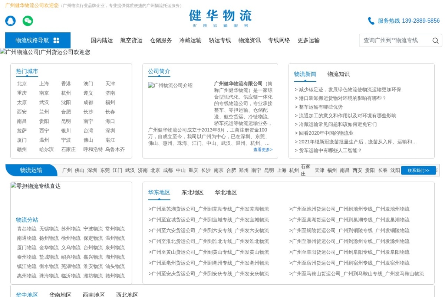Switch to the 西北地区 tab

click(x=127, y=294)
